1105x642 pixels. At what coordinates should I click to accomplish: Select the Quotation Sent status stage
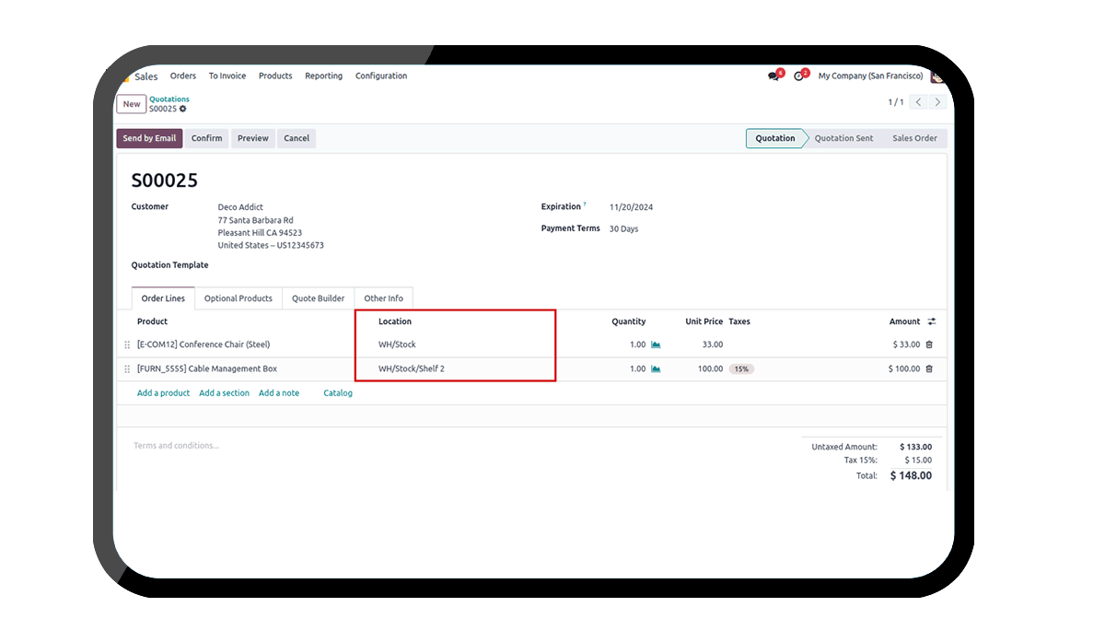click(x=843, y=138)
